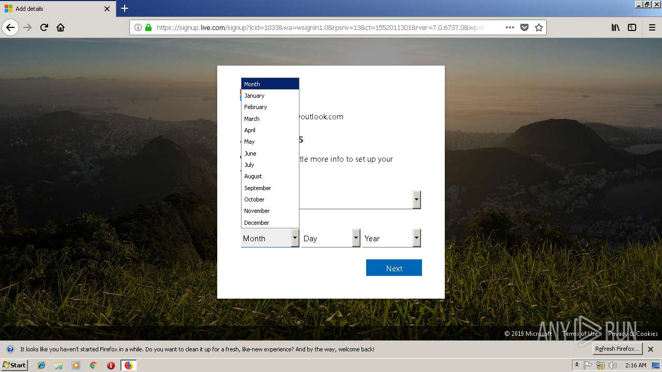Choose June from the month list
The width and height of the screenshot is (662, 372).
[x=270, y=153]
